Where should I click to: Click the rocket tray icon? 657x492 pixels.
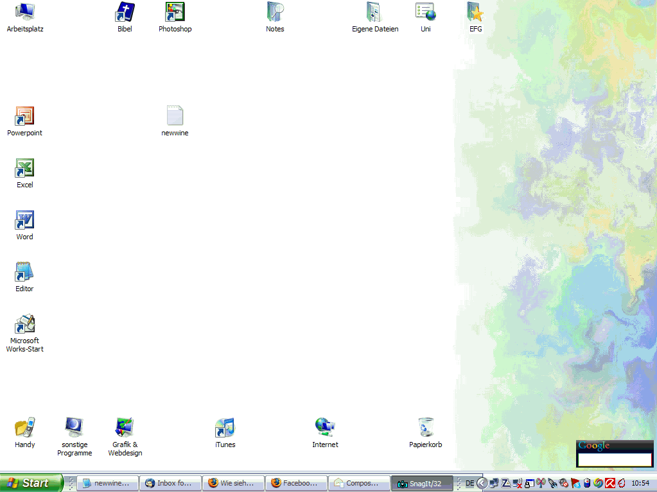click(x=552, y=483)
